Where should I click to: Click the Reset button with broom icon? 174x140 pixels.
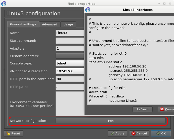coord(13,133)
